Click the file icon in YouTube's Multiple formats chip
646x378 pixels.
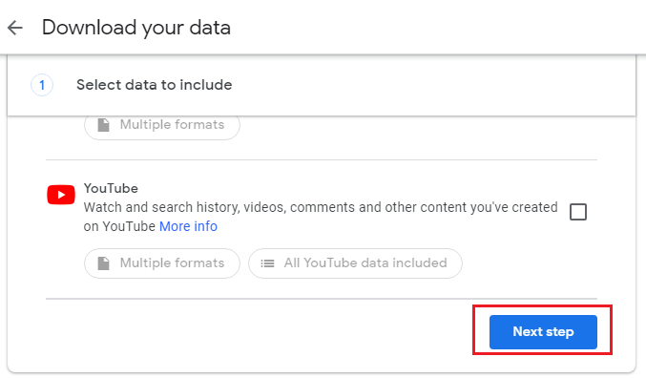pos(103,263)
